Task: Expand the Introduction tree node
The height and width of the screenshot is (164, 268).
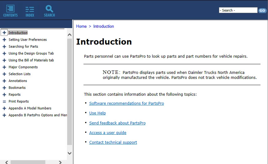Action: pos(4,32)
